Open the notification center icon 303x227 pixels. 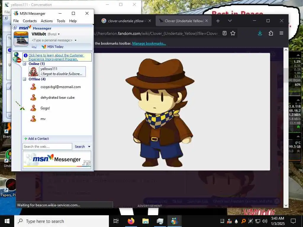point(293,221)
